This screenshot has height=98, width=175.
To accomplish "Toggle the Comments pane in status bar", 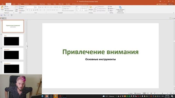I will click(x=138, y=93).
